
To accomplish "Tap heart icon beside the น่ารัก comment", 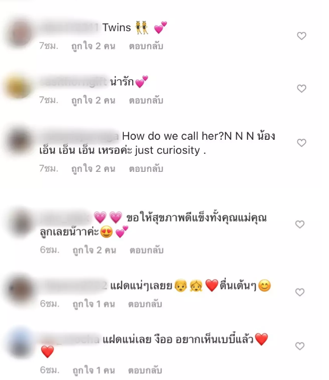I will point(302,89).
